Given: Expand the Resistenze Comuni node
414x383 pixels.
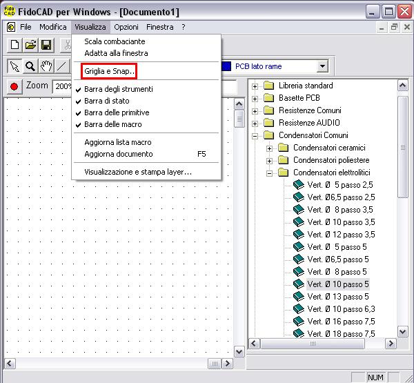Looking at the screenshot, I should (x=255, y=111).
